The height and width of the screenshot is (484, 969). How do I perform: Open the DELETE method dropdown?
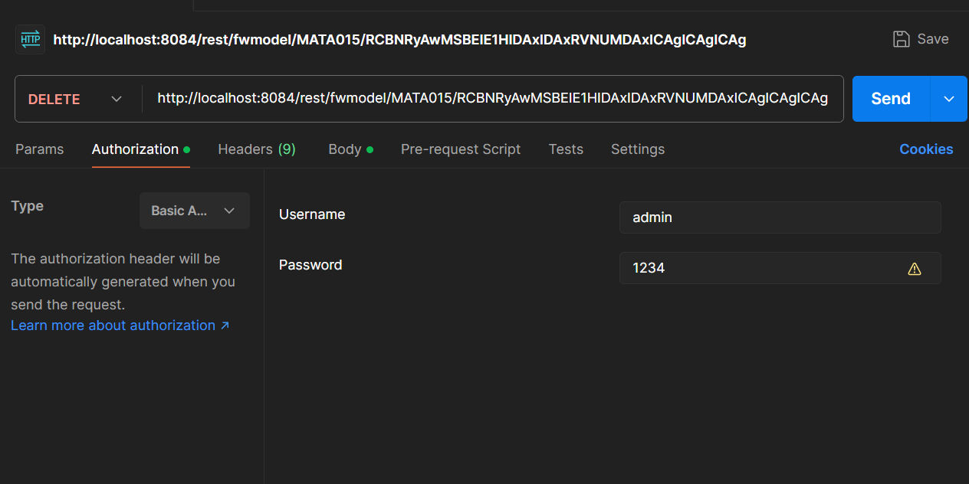pos(75,99)
